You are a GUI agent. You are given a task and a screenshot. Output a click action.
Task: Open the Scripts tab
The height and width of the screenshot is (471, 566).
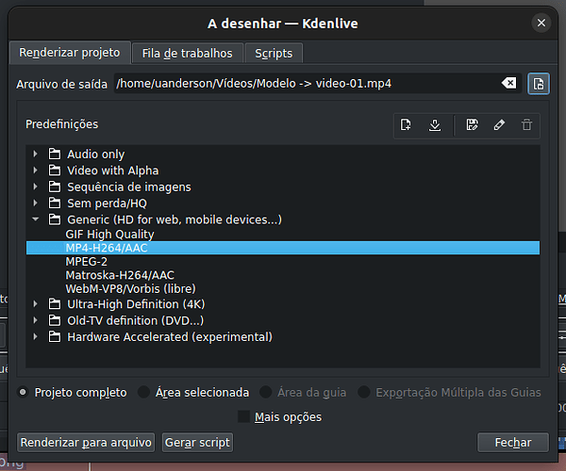(x=274, y=54)
